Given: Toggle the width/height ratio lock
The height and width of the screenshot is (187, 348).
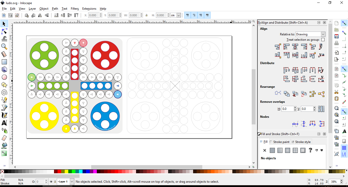Looking at the screenshot, I should click(146, 15).
